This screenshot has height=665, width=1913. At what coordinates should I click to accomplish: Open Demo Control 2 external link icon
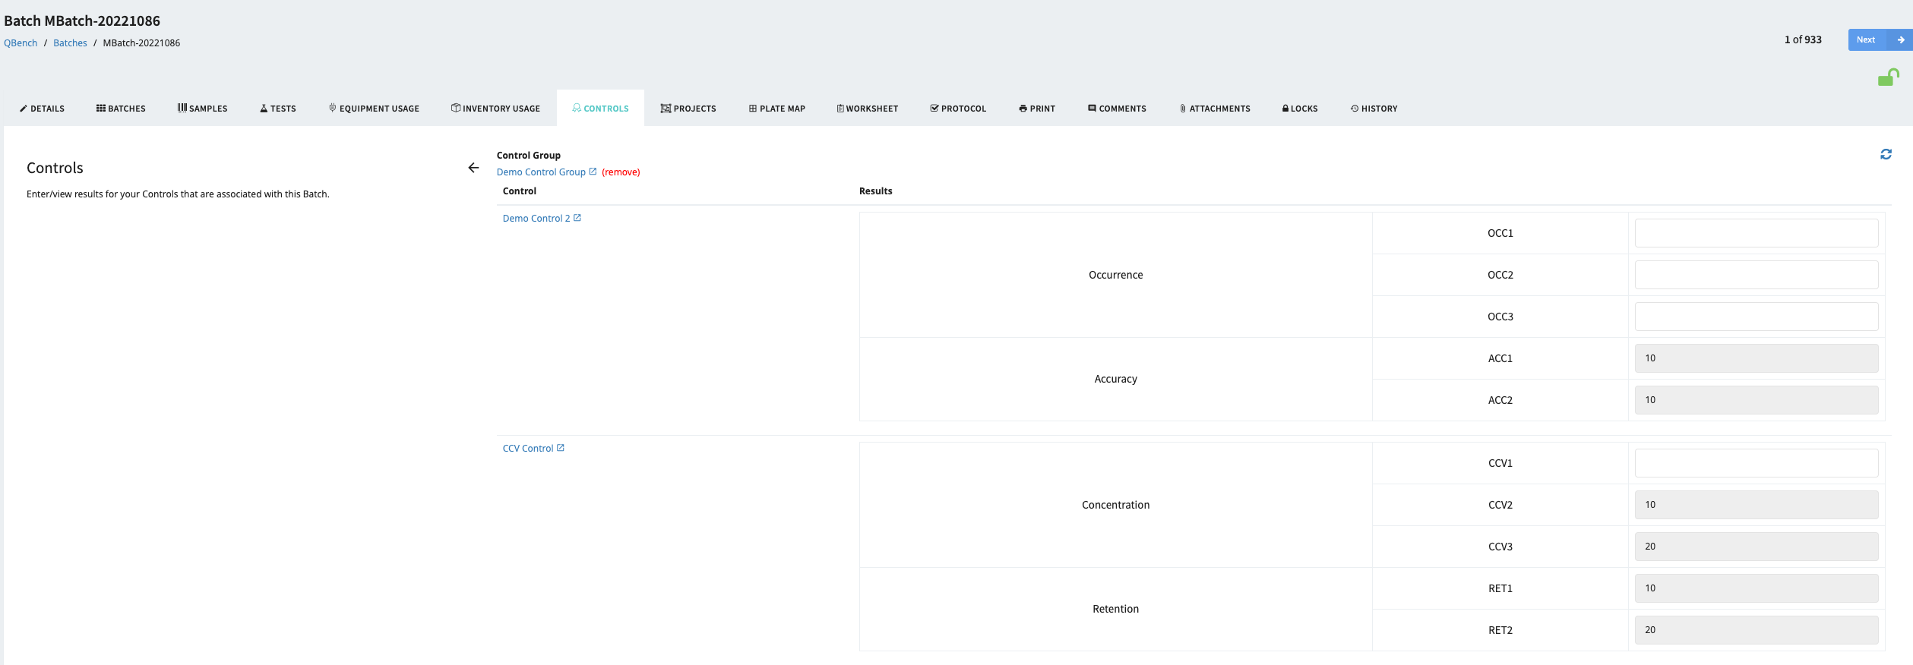coord(577,218)
